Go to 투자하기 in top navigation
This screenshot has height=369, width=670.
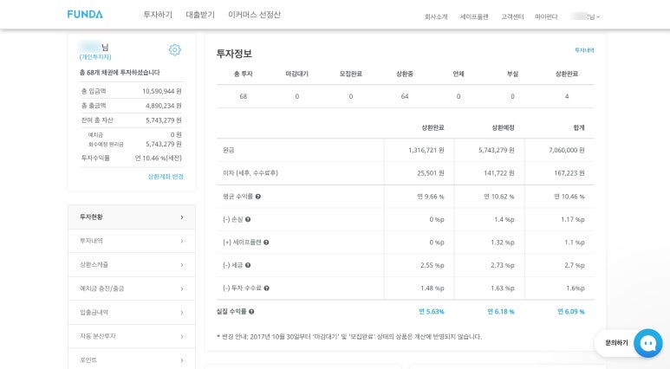[x=158, y=15]
